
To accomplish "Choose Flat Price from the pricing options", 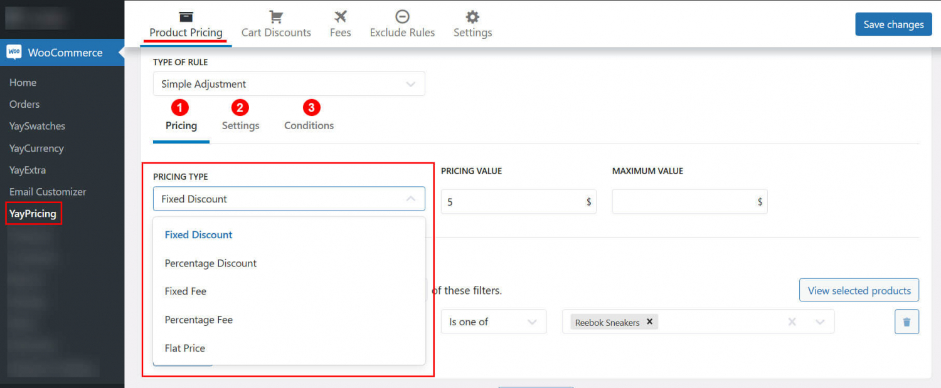I will click(x=184, y=348).
